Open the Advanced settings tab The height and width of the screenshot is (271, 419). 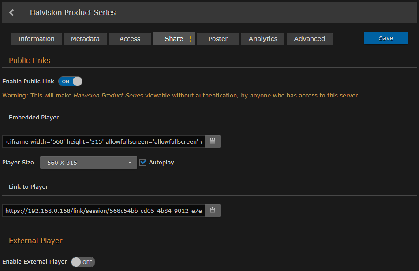click(309, 39)
